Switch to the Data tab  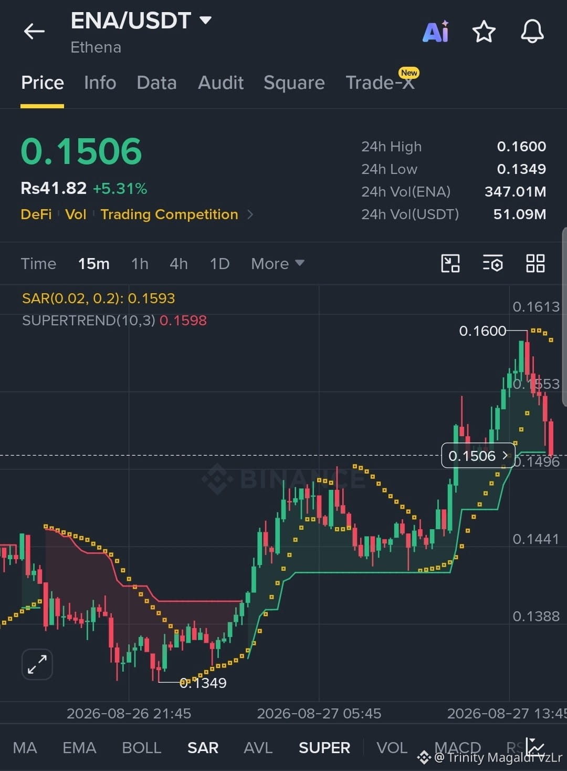156,83
